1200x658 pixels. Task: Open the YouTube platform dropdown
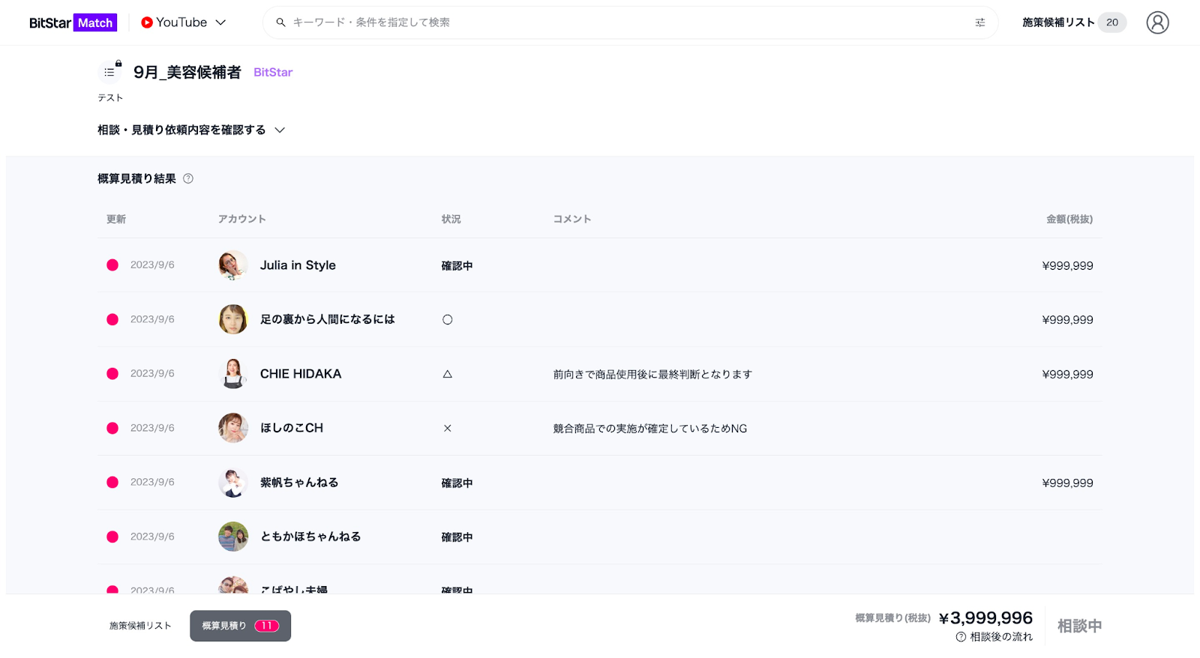point(184,22)
